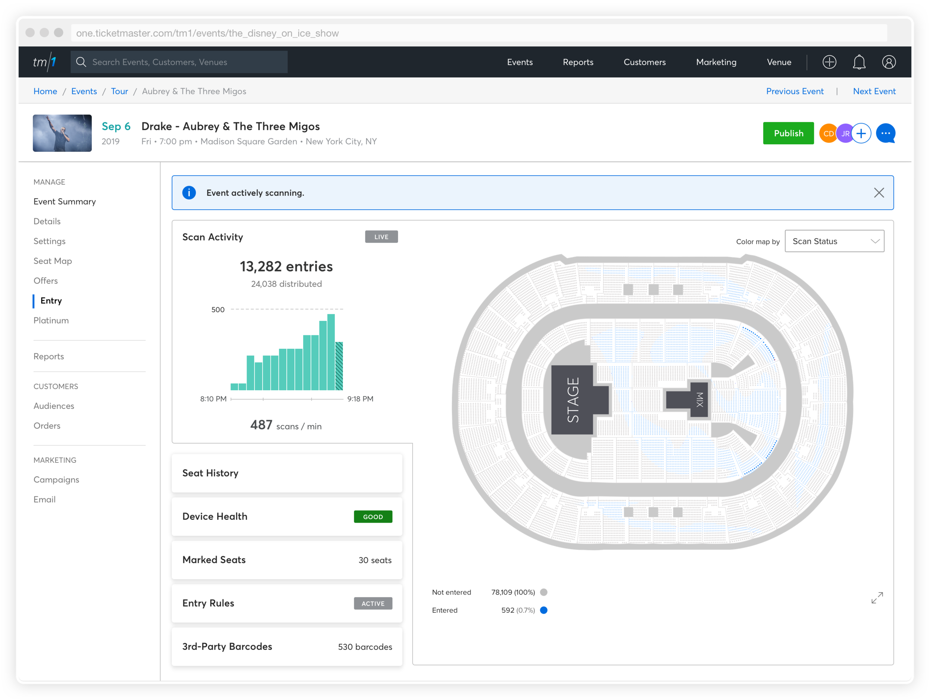Go to the Next Event link
The height and width of the screenshot is (700, 930).
pos(874,91)
